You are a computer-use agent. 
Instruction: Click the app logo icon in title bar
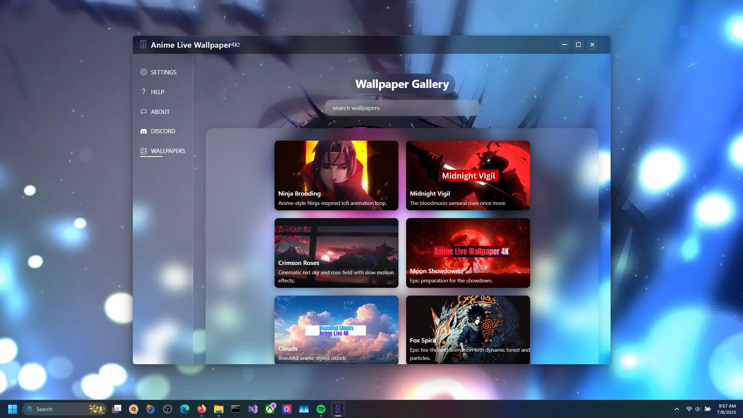(143, 45)
